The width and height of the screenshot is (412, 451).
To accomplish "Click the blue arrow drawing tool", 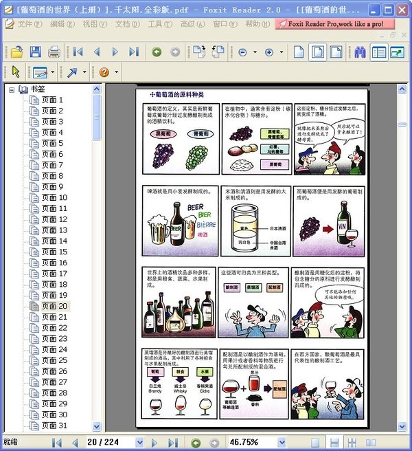I will click(72, 72).
